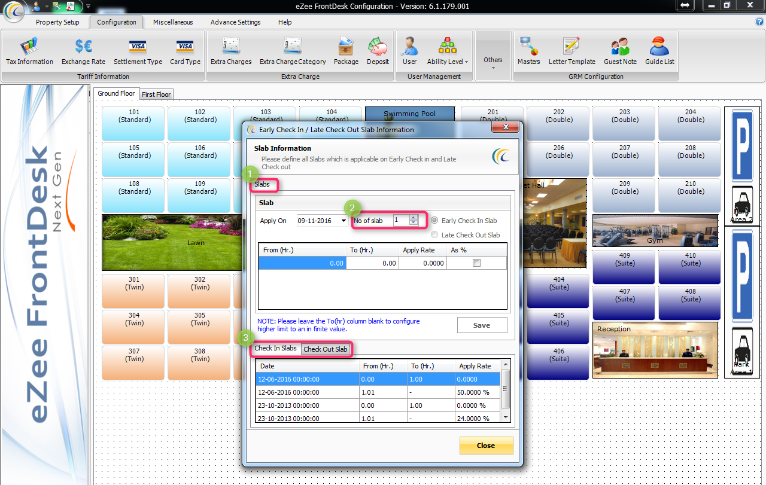Screen dimensions: 766x485
Task: Switch to Check In Slabs tab
Action: point(276,348)
